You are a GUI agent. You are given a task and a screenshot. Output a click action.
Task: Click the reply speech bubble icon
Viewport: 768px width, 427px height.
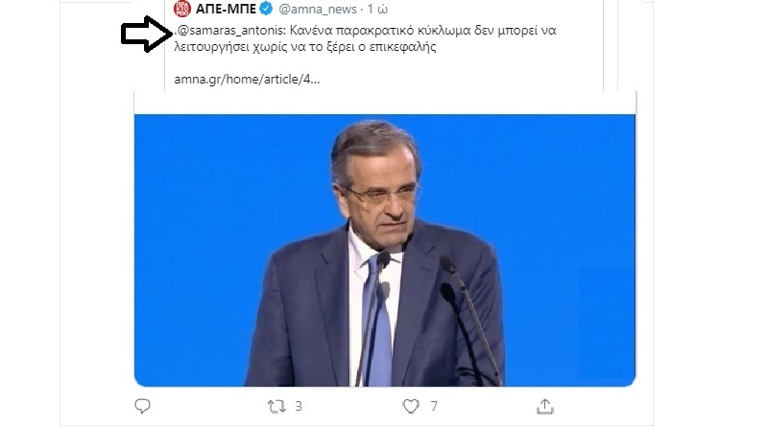click(x=142, y=406)
